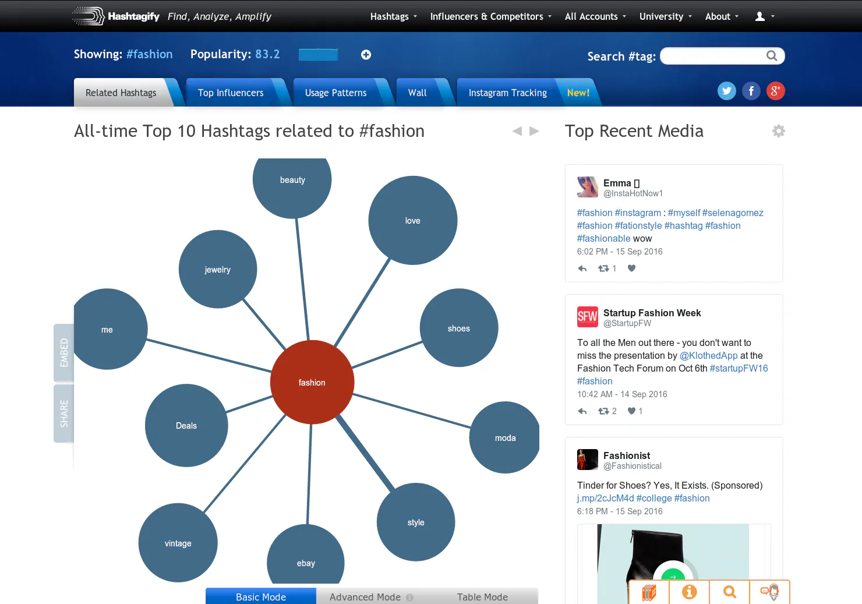Select the vintage hashtag node
The width and height of the screenshot is (862, 604).
coord(178,543)
